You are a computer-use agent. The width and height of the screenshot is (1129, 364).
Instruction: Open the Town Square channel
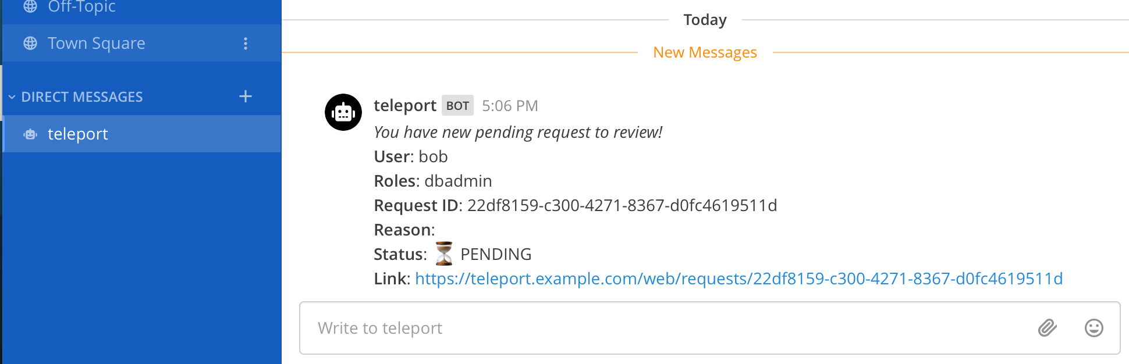[x=97, y=44]
